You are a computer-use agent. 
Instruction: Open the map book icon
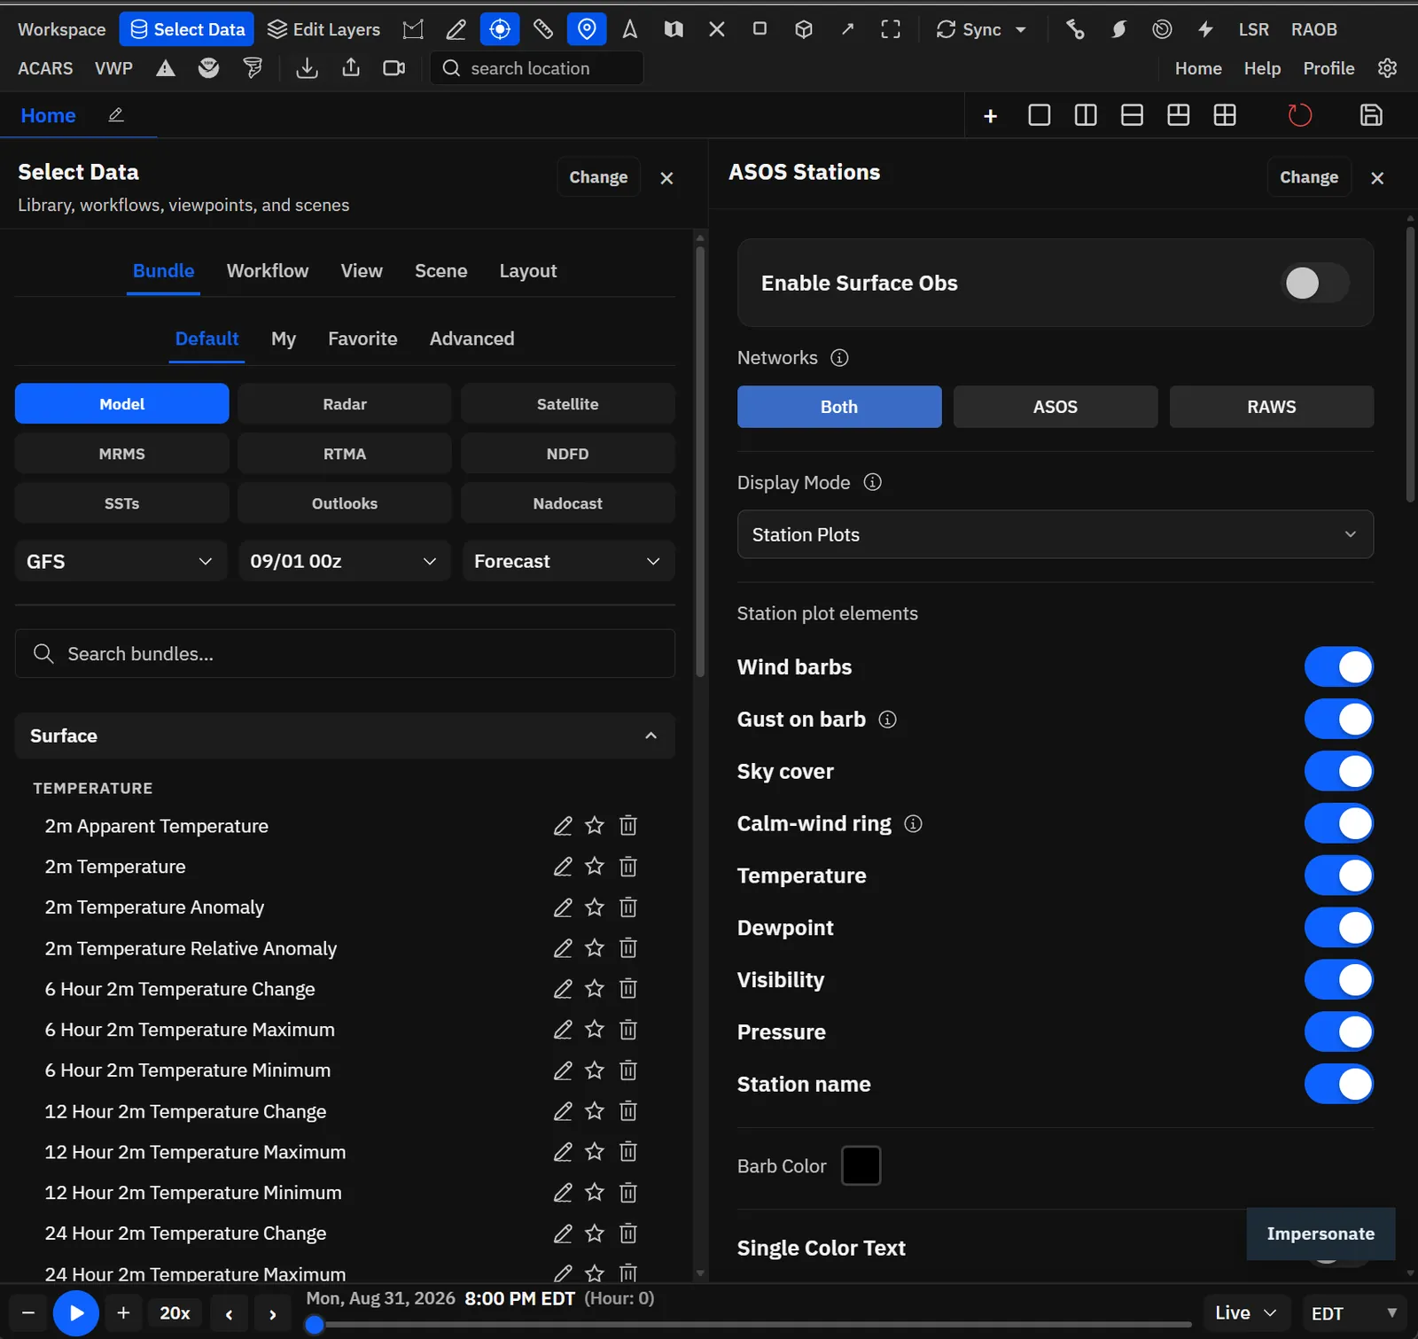[674, 29]
